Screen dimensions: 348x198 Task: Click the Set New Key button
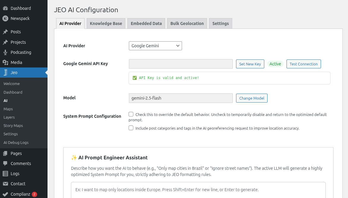click(250, 64)
